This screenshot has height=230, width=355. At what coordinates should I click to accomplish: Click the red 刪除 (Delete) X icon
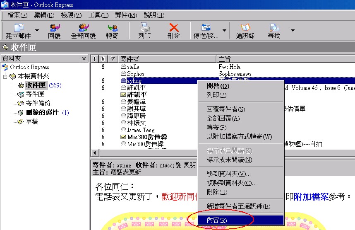click(x=174, y=28)
